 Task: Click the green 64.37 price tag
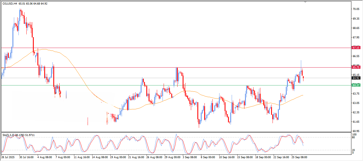click(356, 85)
